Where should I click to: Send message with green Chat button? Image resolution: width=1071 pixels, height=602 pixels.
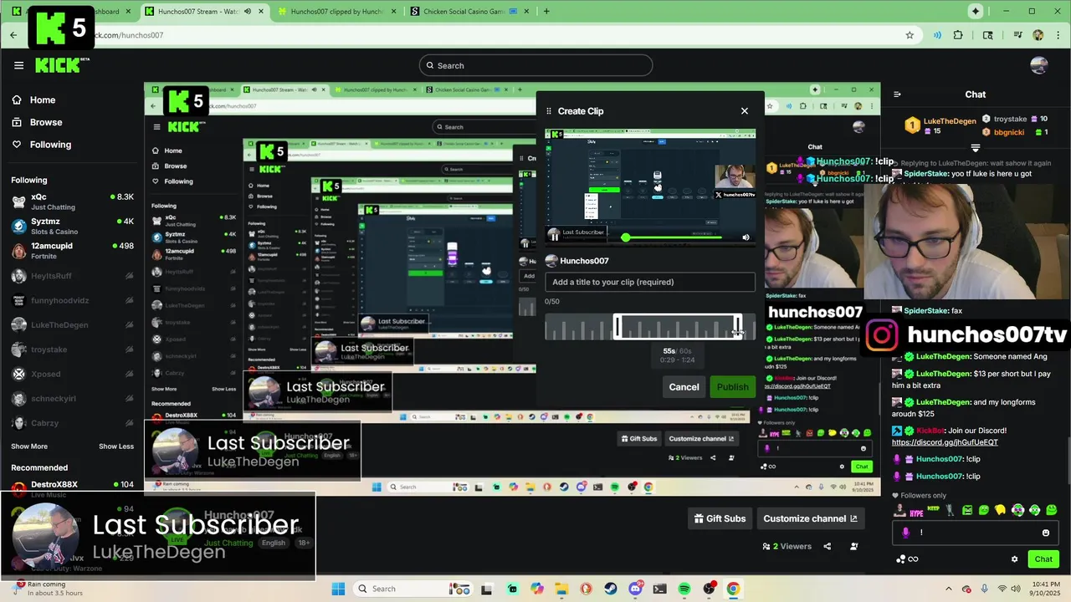(x=1043, y=559)
